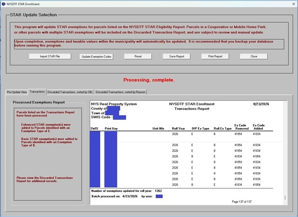Click the 'Please view the Discarded Transactions' note
This screenshot has width=298, height=217.
pyautogui.click(x=44, y=179)
